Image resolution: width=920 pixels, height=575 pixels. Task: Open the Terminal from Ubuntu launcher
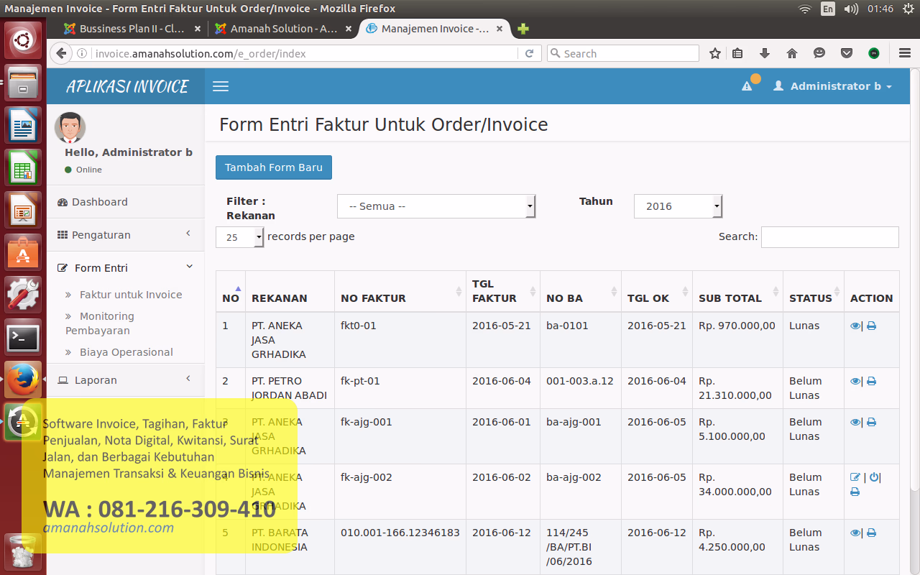click(23, 337)
